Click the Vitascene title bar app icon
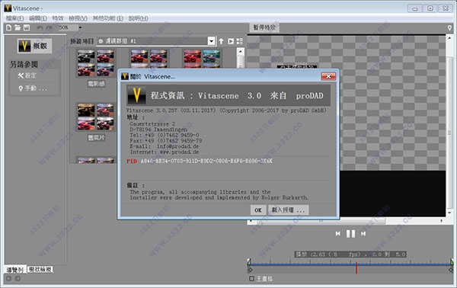 pyautogui.click(x=8, y=8)
